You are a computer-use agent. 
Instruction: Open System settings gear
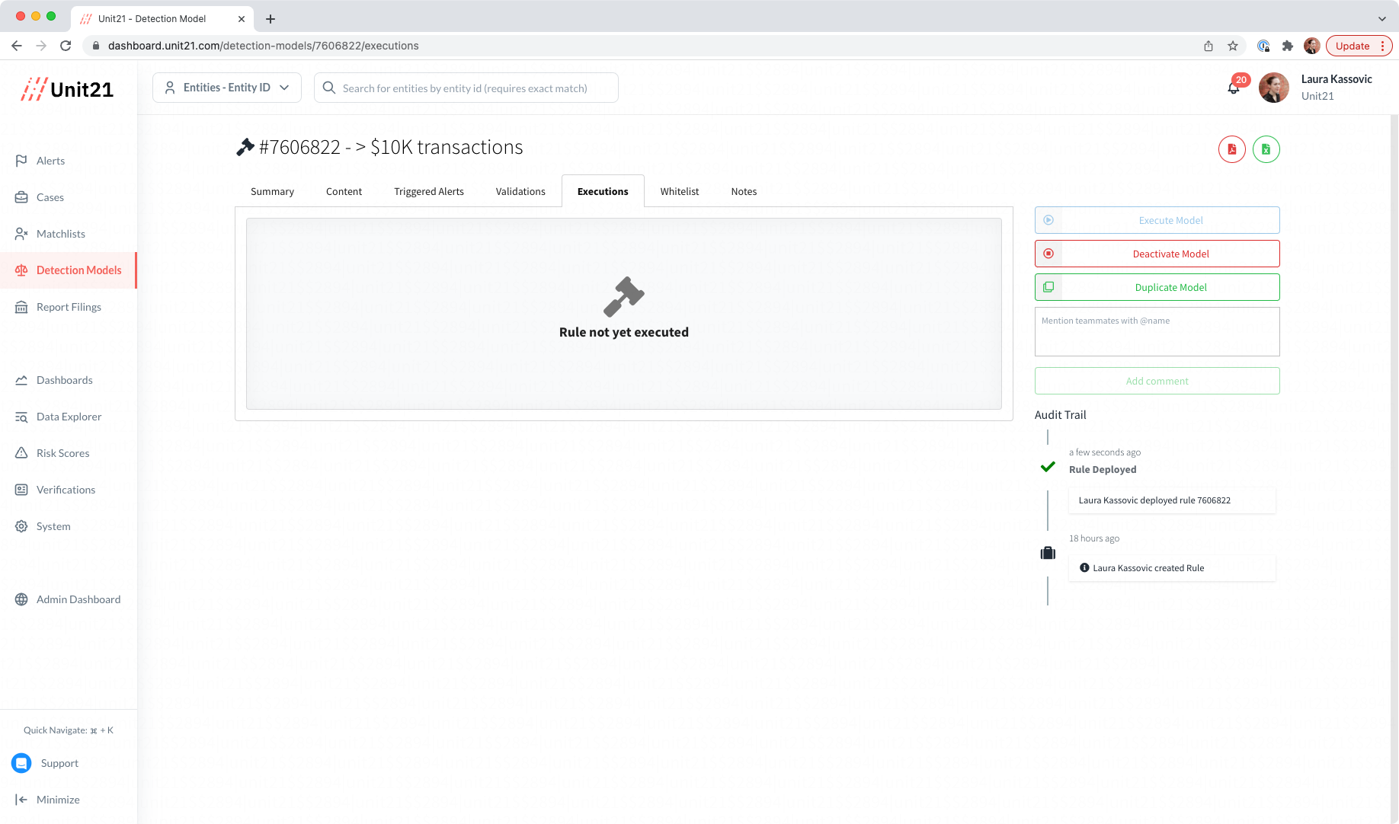pos(21,526)
